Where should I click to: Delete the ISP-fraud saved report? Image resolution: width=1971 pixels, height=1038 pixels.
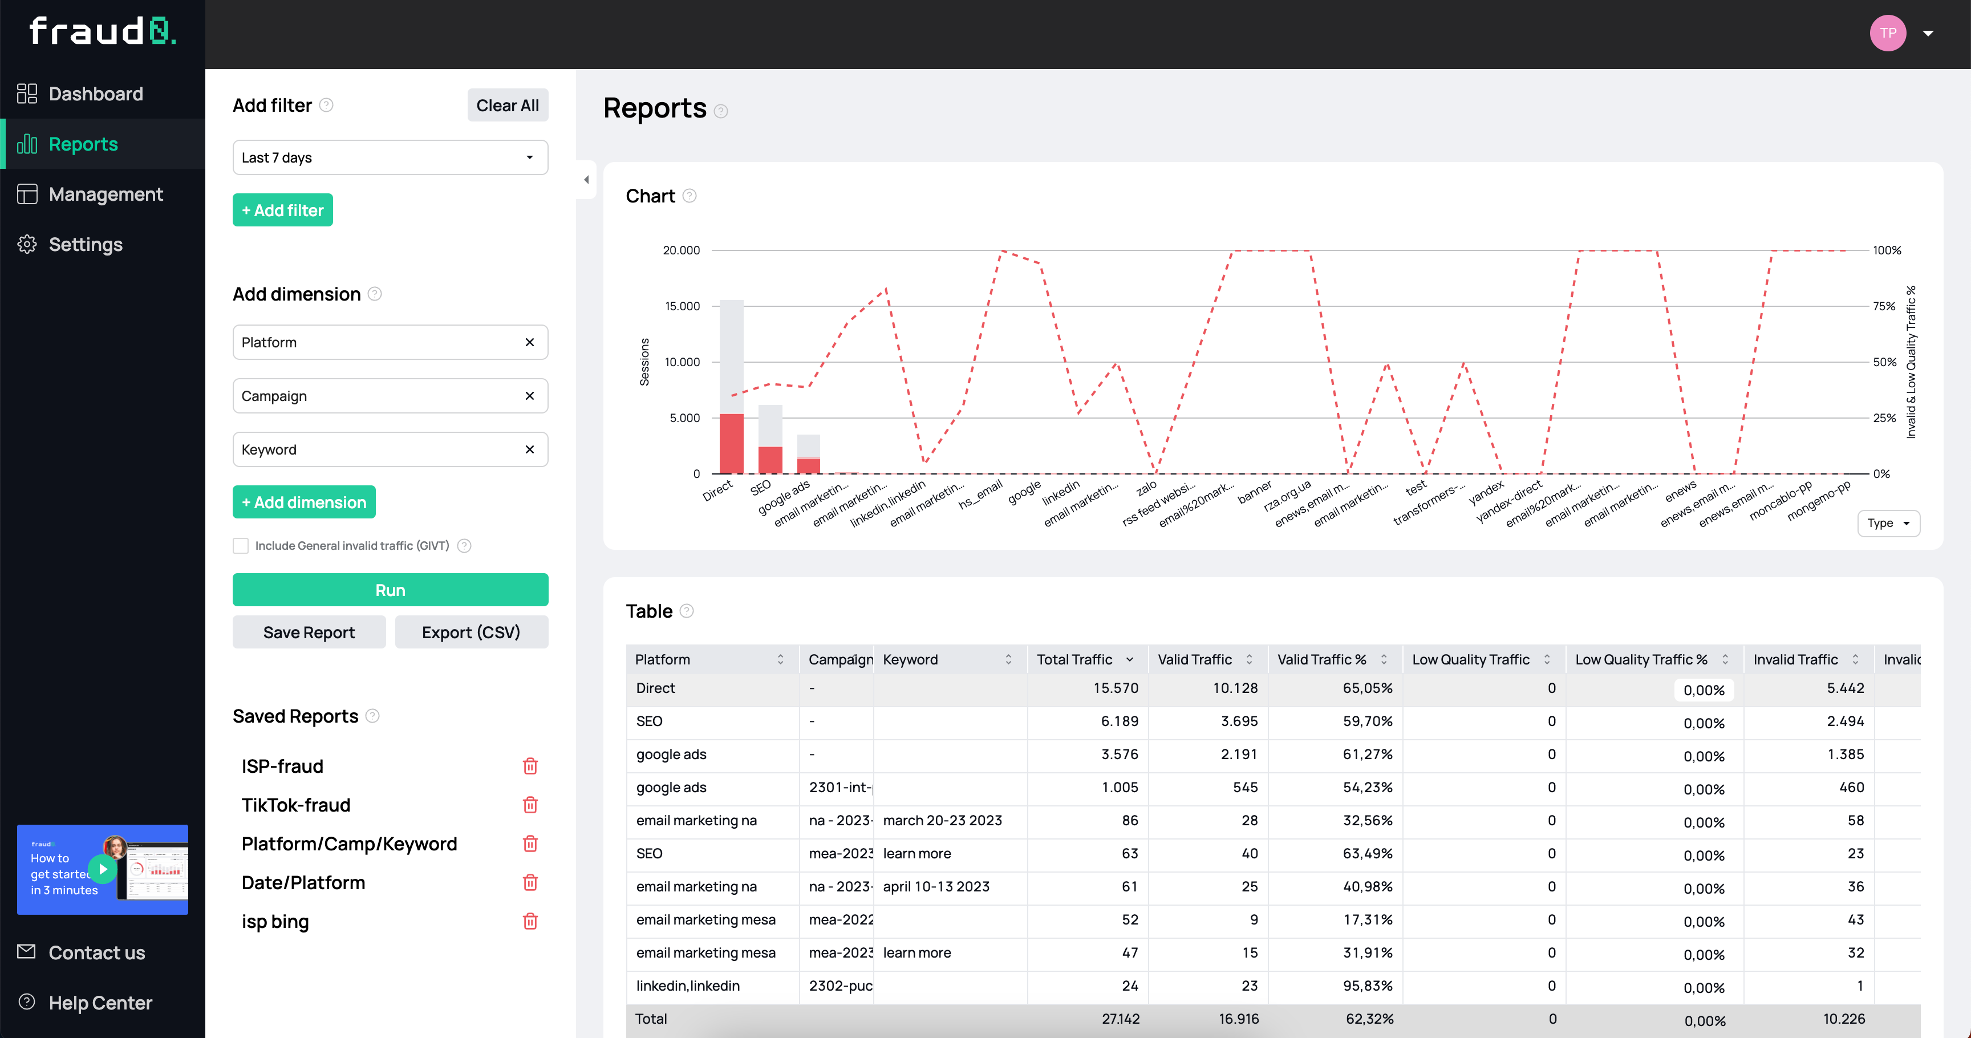pyautogui.click(x=529, y=766)
